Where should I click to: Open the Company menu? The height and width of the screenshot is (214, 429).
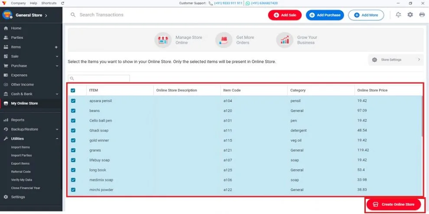point(18,3)
